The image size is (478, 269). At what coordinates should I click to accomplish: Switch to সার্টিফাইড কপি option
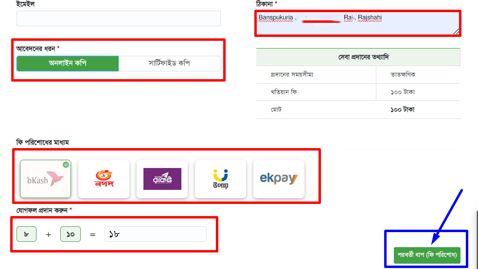pos(170,63)
